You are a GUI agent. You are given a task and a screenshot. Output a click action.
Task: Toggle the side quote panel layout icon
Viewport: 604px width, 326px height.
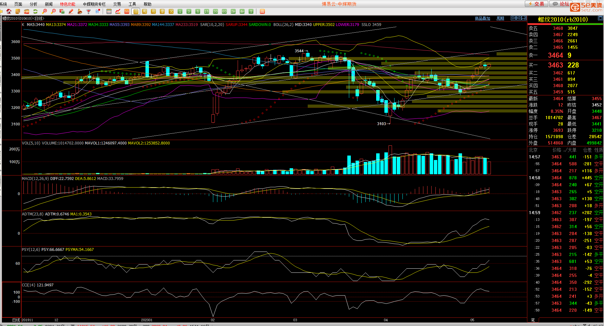pos(524,18)
